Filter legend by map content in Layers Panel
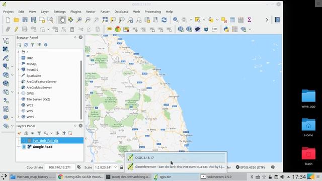Viewport: 322px width, 181px height. (39, 133)
